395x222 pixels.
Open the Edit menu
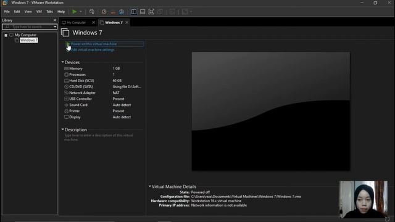17,12
